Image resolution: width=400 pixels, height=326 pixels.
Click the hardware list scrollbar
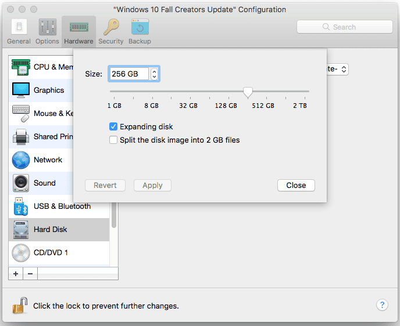(x=114, y=215)
